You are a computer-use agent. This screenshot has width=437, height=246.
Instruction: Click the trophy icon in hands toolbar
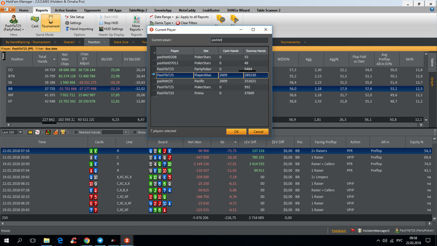[x=62, y=132]
